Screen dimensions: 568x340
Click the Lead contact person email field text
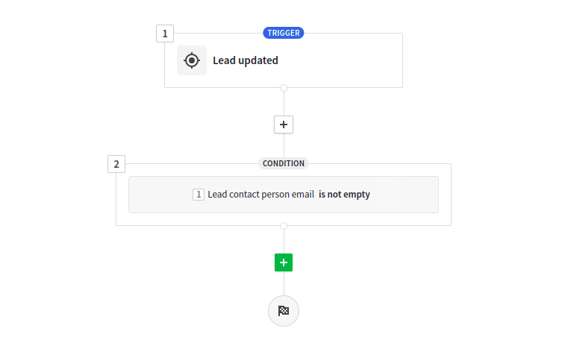click(x=260, y=195)
